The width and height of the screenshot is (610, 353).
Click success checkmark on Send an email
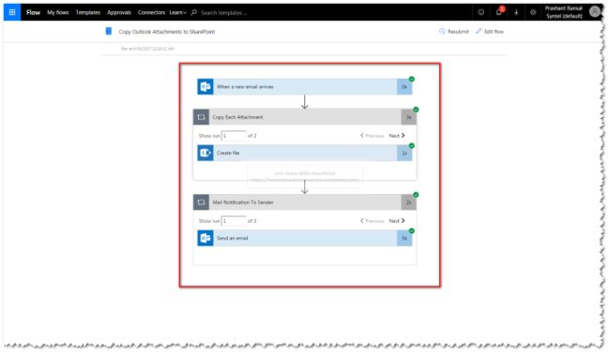412,231
